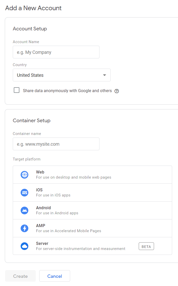This screenshot has height=286, width=178.
Task: Select the Android apps platform description
Action: coord(57,213)
